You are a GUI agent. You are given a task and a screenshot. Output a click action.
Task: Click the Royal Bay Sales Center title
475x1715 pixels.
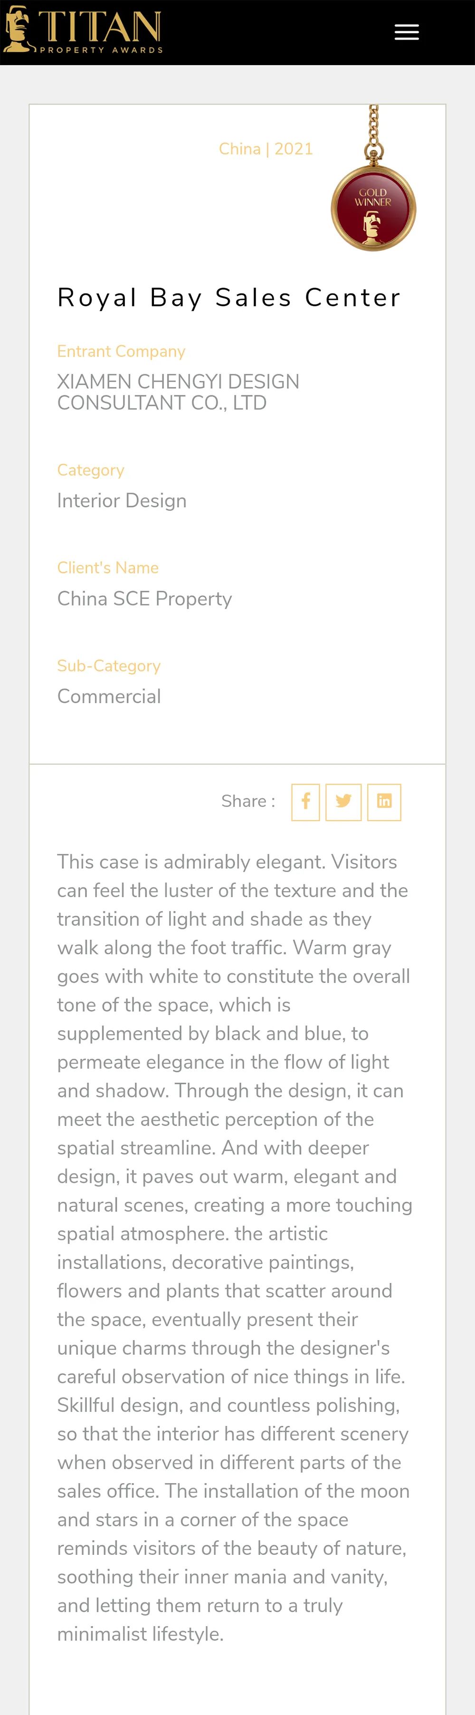[229, 297]
